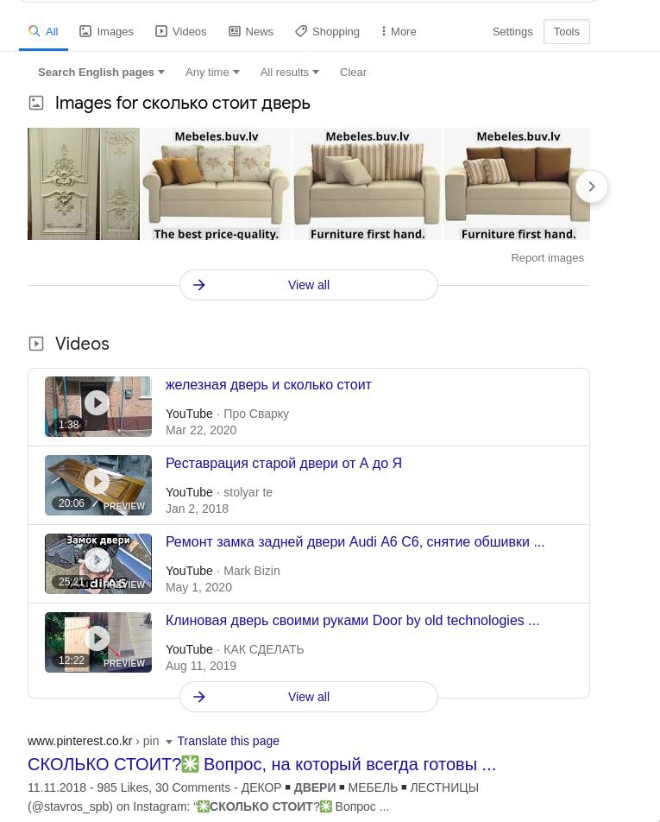Play the Audi A6 door lock video
Screen dimensions: 660x822
98,564
